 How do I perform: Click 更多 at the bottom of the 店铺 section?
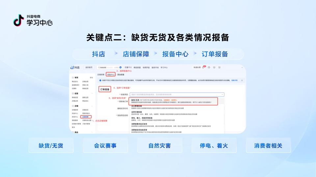[x=73, y=127]
